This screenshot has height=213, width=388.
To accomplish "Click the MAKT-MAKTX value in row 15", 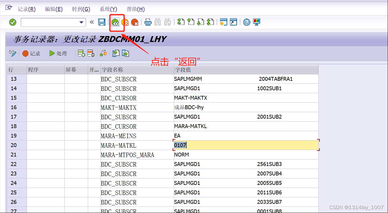I will click(191, 98).
